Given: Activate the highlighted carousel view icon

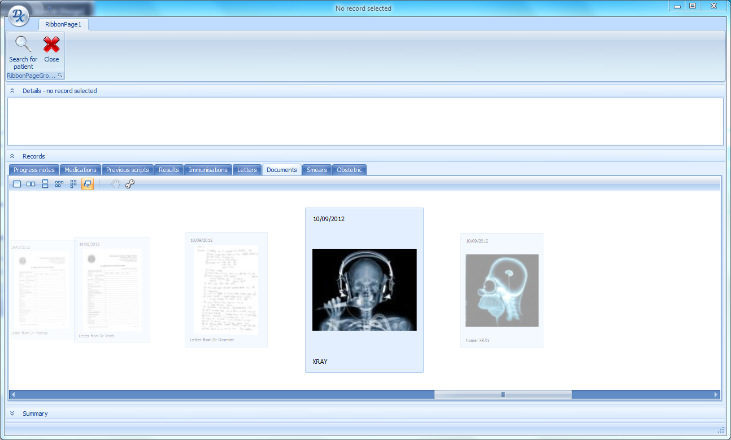Looking at the screenshot, I should 88,183.
